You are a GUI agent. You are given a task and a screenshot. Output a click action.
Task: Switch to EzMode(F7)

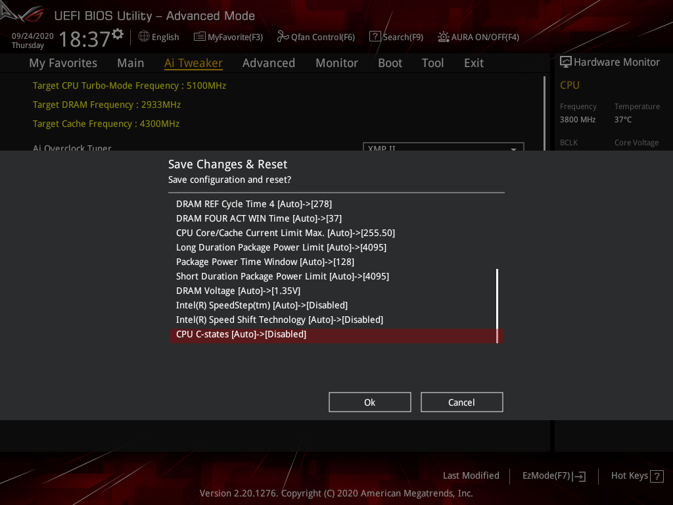546,476
